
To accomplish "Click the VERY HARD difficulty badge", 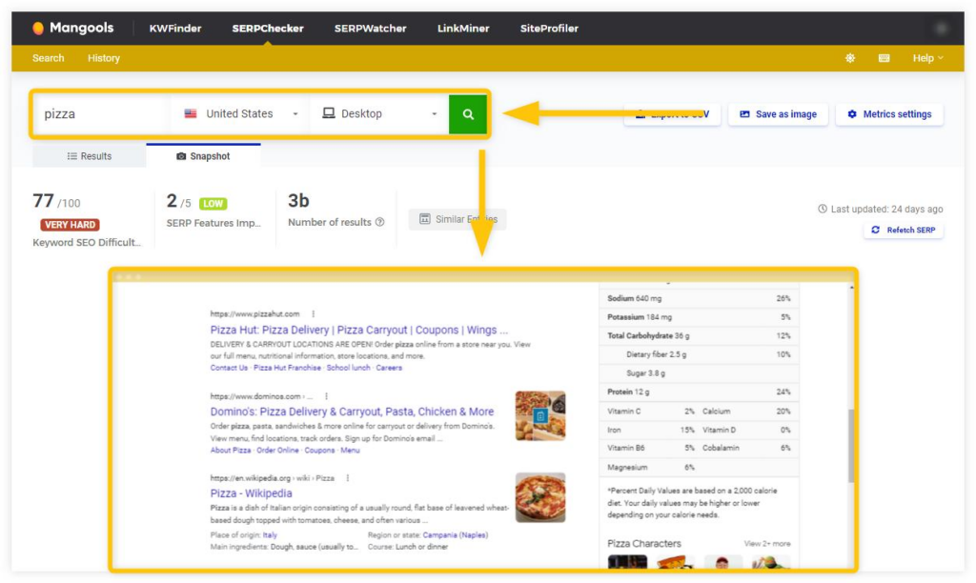I will click(70, 225).
